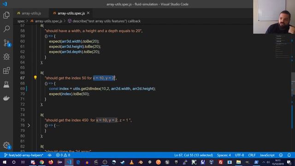Screen dimensions: 295x166
Task: Open the notifications bell
Action: click(x=289, y=155)
